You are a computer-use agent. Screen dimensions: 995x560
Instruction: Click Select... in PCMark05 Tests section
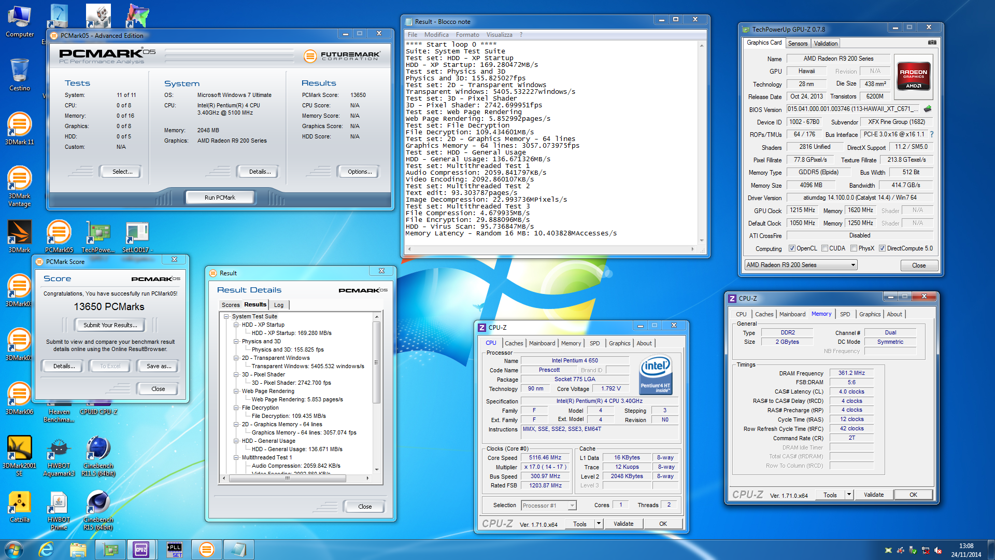[x=122, y=172]
